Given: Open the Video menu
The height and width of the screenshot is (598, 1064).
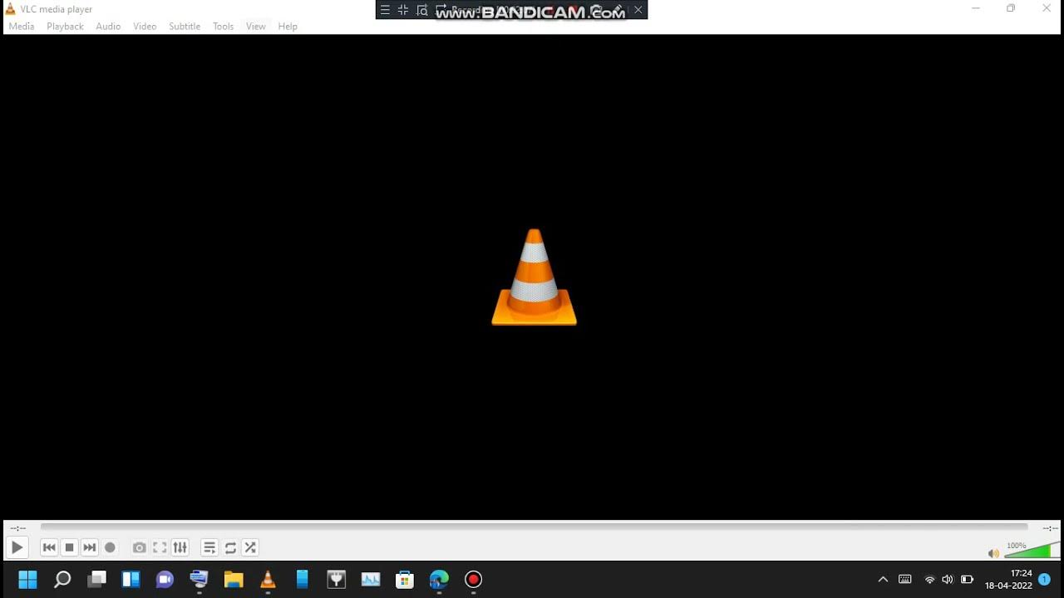Looking at the screenshot, I should [x=145, y=27].
